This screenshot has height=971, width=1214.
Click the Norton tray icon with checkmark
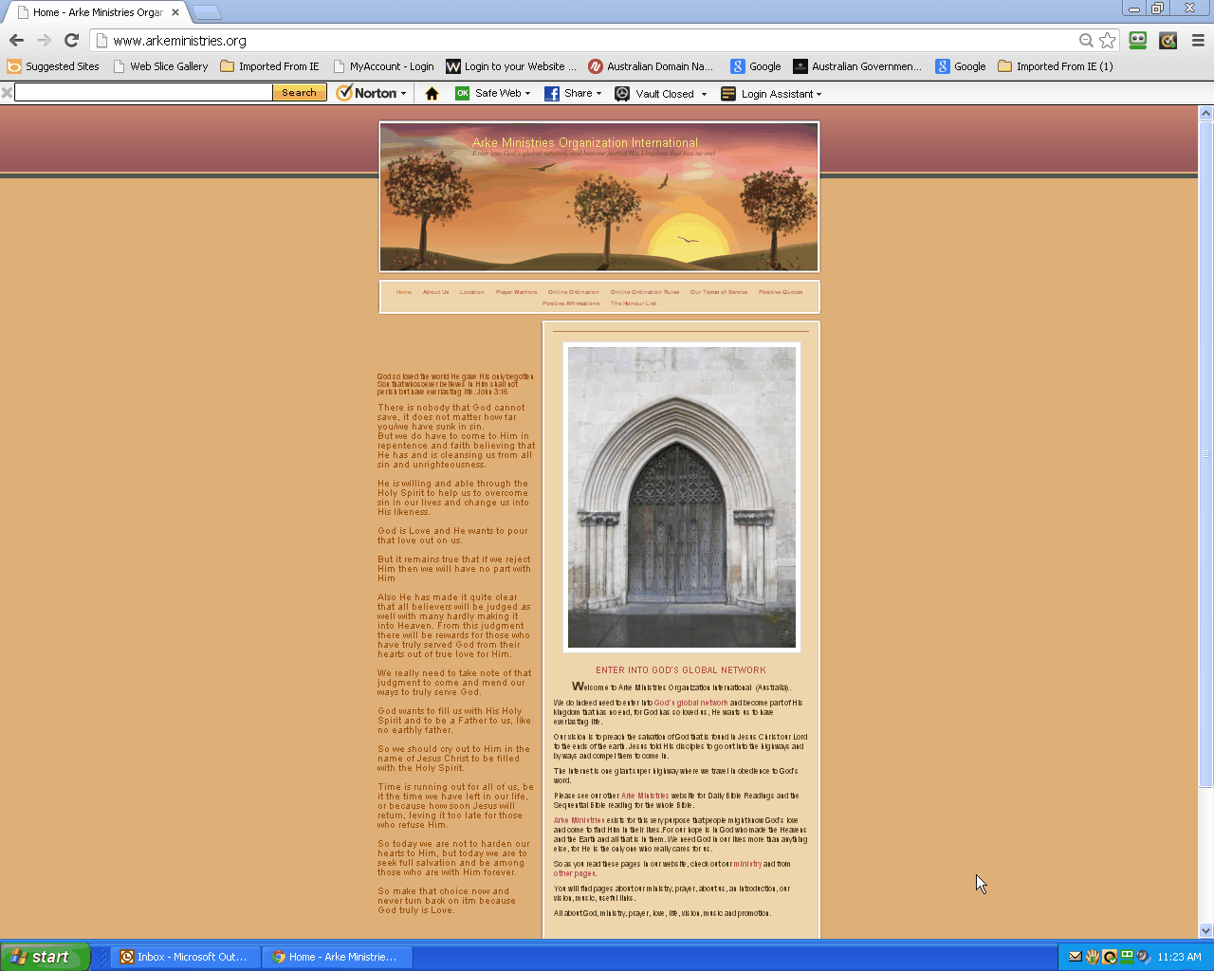click(x=1109, y=957)
